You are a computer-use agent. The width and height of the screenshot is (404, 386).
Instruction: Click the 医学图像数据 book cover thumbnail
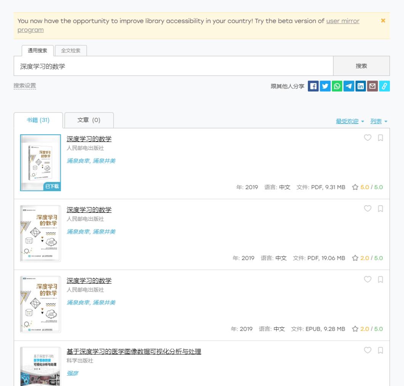[x=40, y=367]
